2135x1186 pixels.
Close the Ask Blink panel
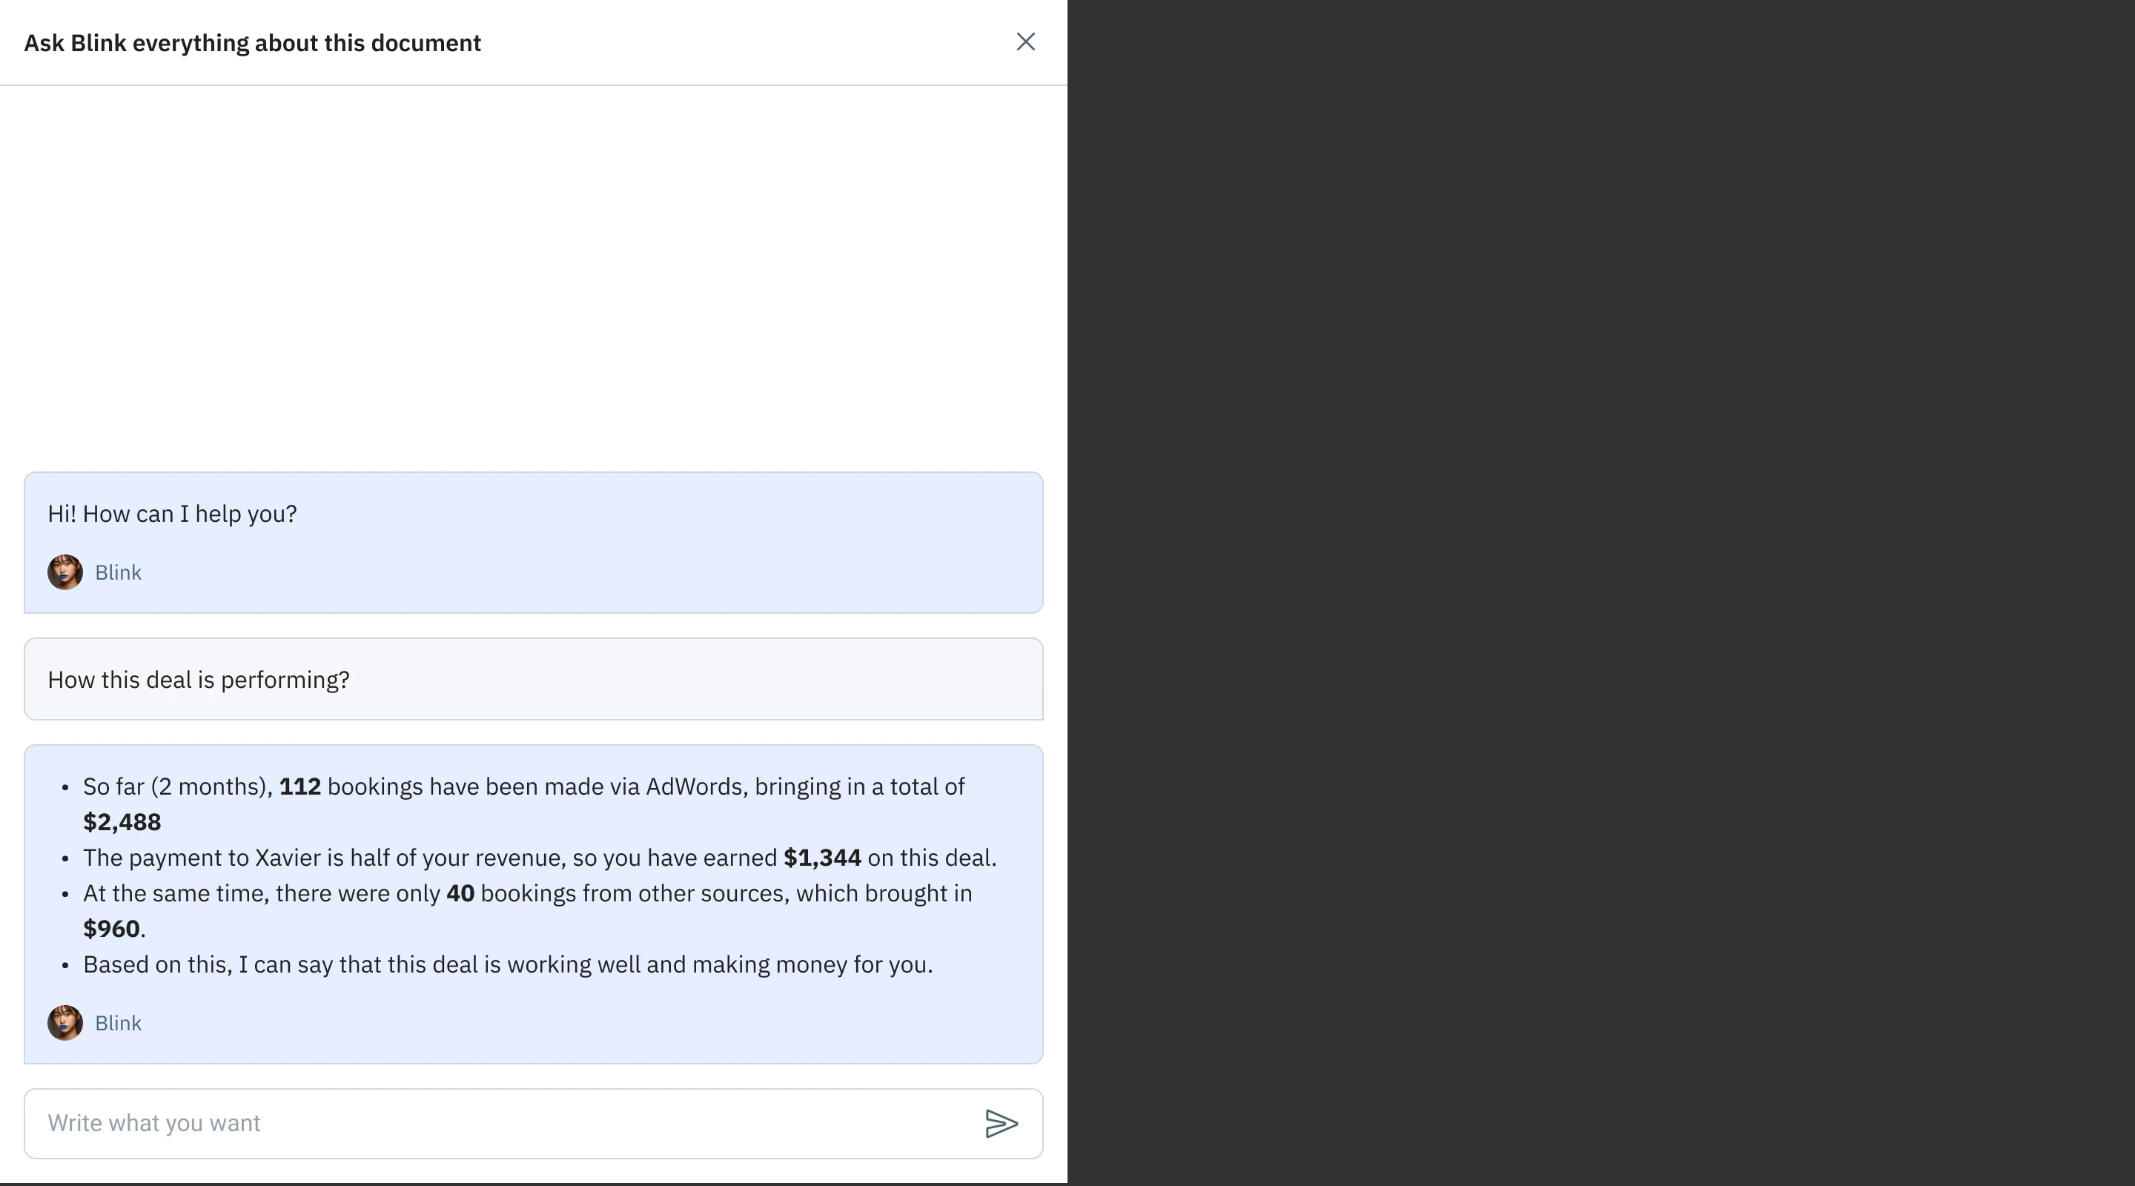[x=1025, y=42]
